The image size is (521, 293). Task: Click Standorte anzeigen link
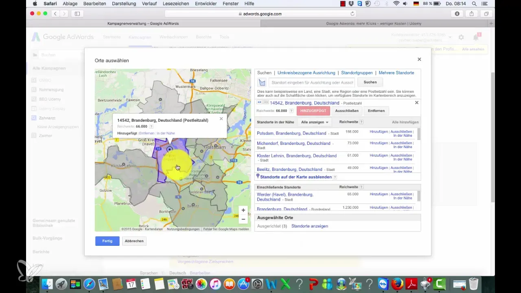click(x=310, y=226)
